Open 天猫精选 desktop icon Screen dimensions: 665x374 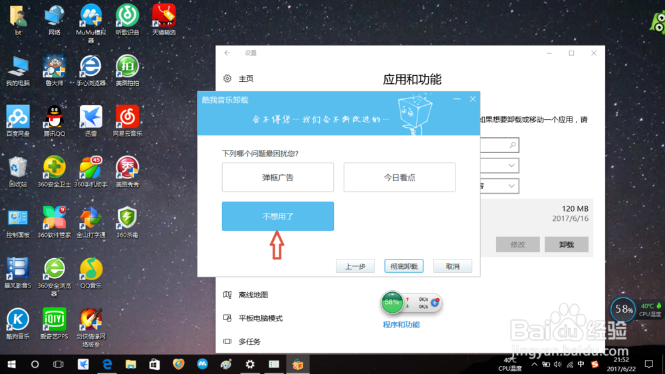point(164,19)
